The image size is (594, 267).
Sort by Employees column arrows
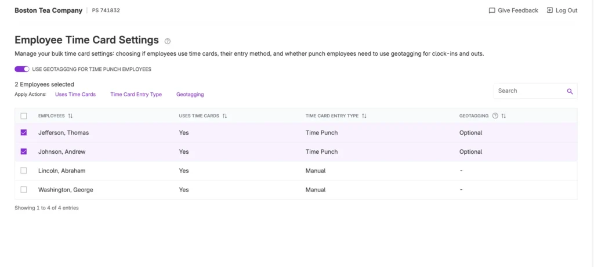[x=71, y=116]
